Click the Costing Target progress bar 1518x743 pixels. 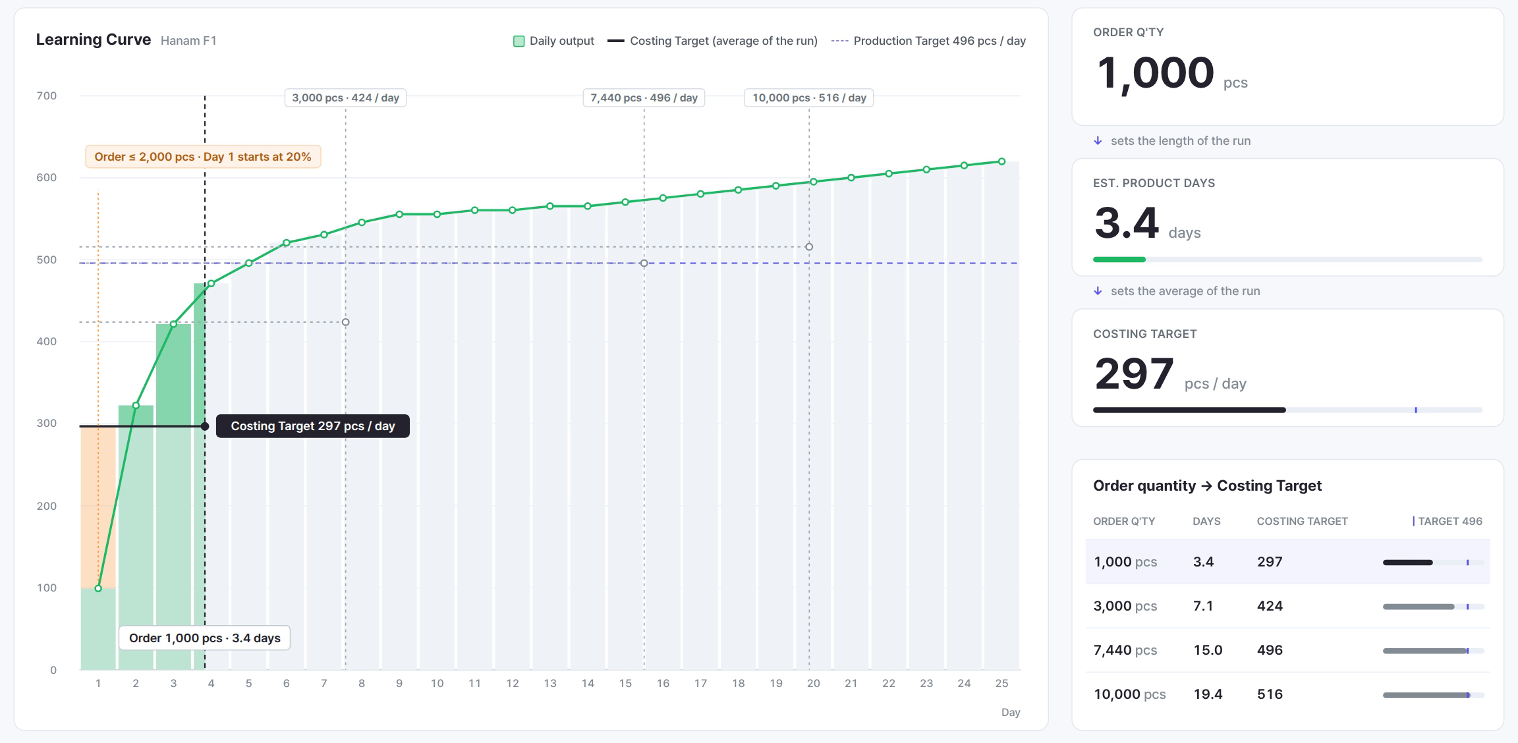point(1287,410)
